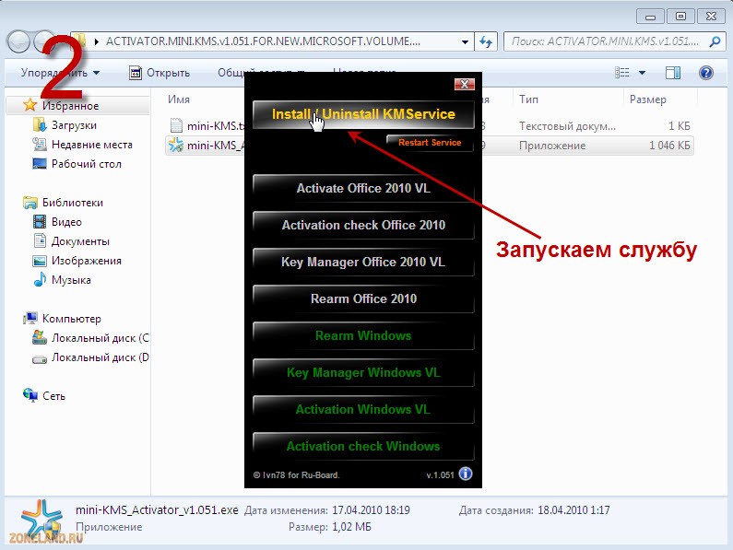The height and width of the screenshot is (550, 733).
Task: Click Activation Windows VL button
Action: coord(363,410)
